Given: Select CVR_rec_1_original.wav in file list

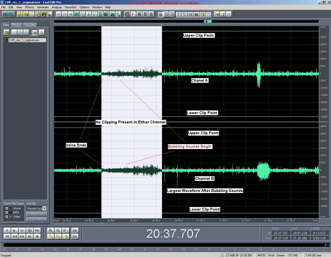Looking at the screenshot, I should 24,40.
